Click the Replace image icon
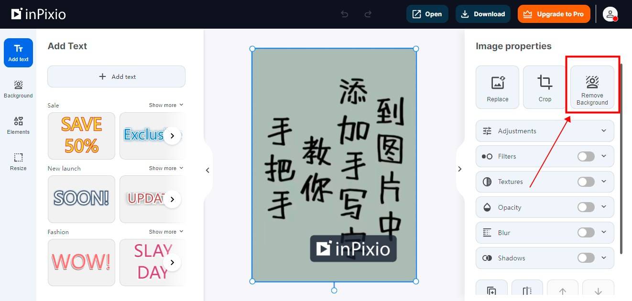632x301 pixels. pyautogui.click(x=497, y=87)
